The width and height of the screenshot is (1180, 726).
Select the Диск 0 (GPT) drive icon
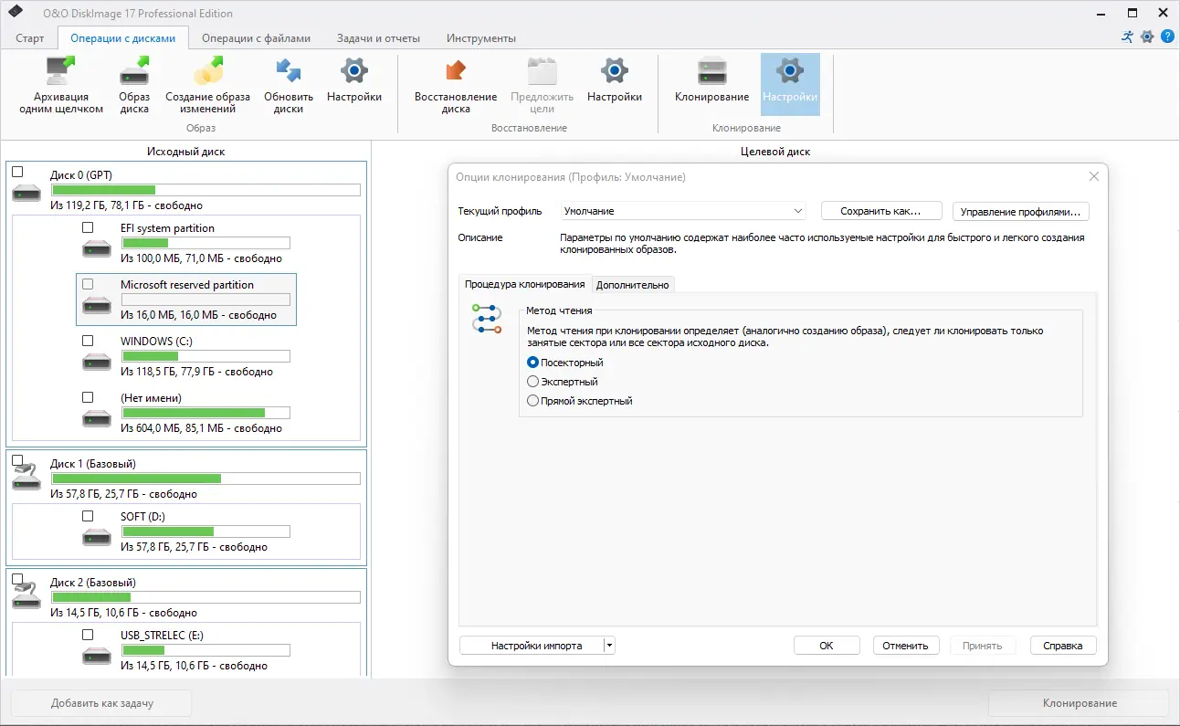pyautogui.click(x=26, y=193)
